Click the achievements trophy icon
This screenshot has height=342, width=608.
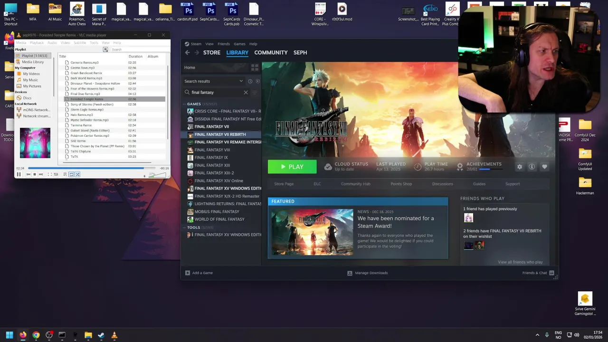460,166
